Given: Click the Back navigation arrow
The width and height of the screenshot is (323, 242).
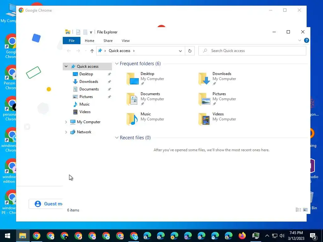Looking at the screenshot, I should tap(69, 51).
